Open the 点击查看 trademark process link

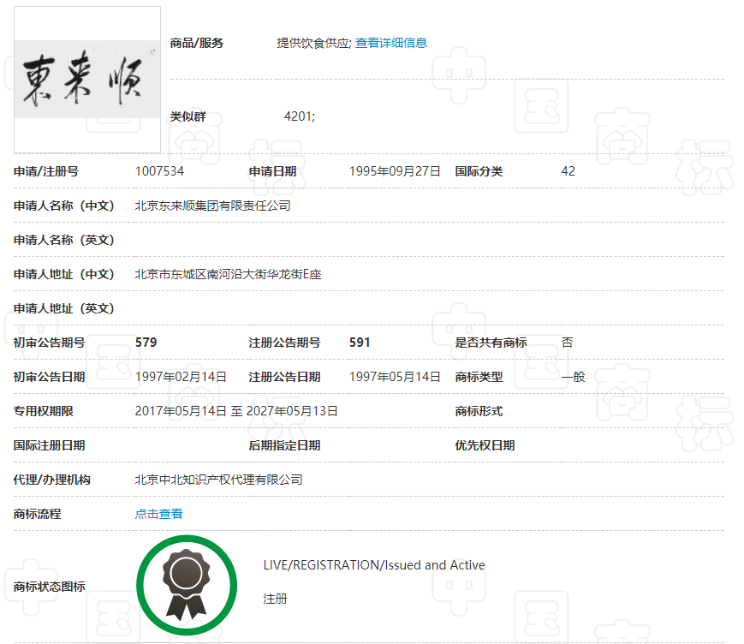point(158,514)
